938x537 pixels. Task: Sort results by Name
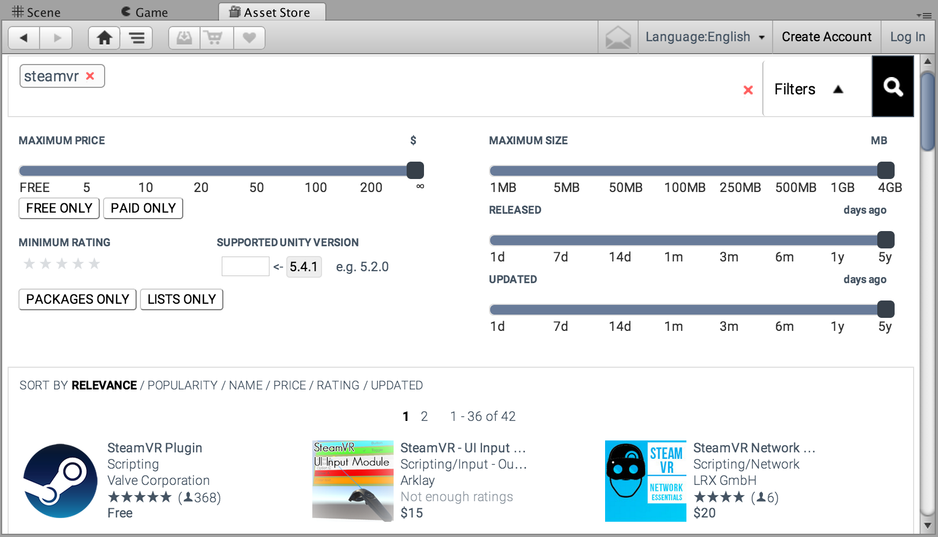click(246, 385)
